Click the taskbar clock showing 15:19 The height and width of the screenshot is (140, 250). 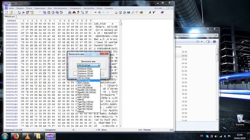pyautogui.click(x=239, y=136)
